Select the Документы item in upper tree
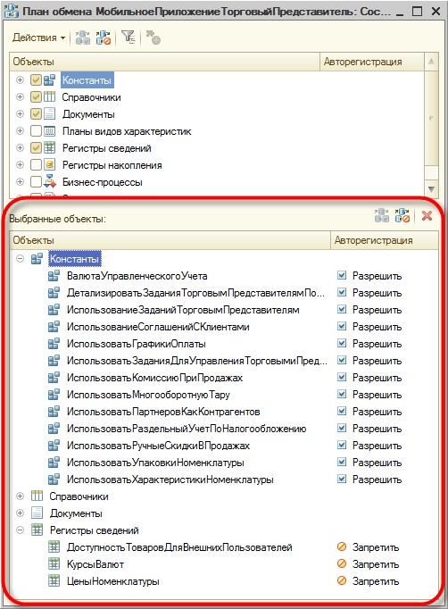 (88, 114)
